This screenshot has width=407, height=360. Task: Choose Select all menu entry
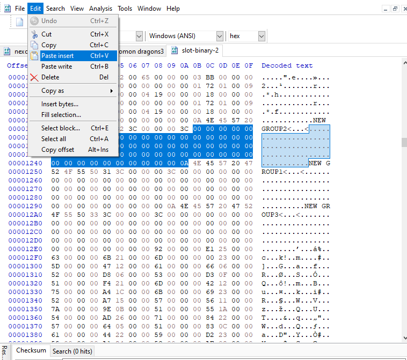click(x=73, y=139)
